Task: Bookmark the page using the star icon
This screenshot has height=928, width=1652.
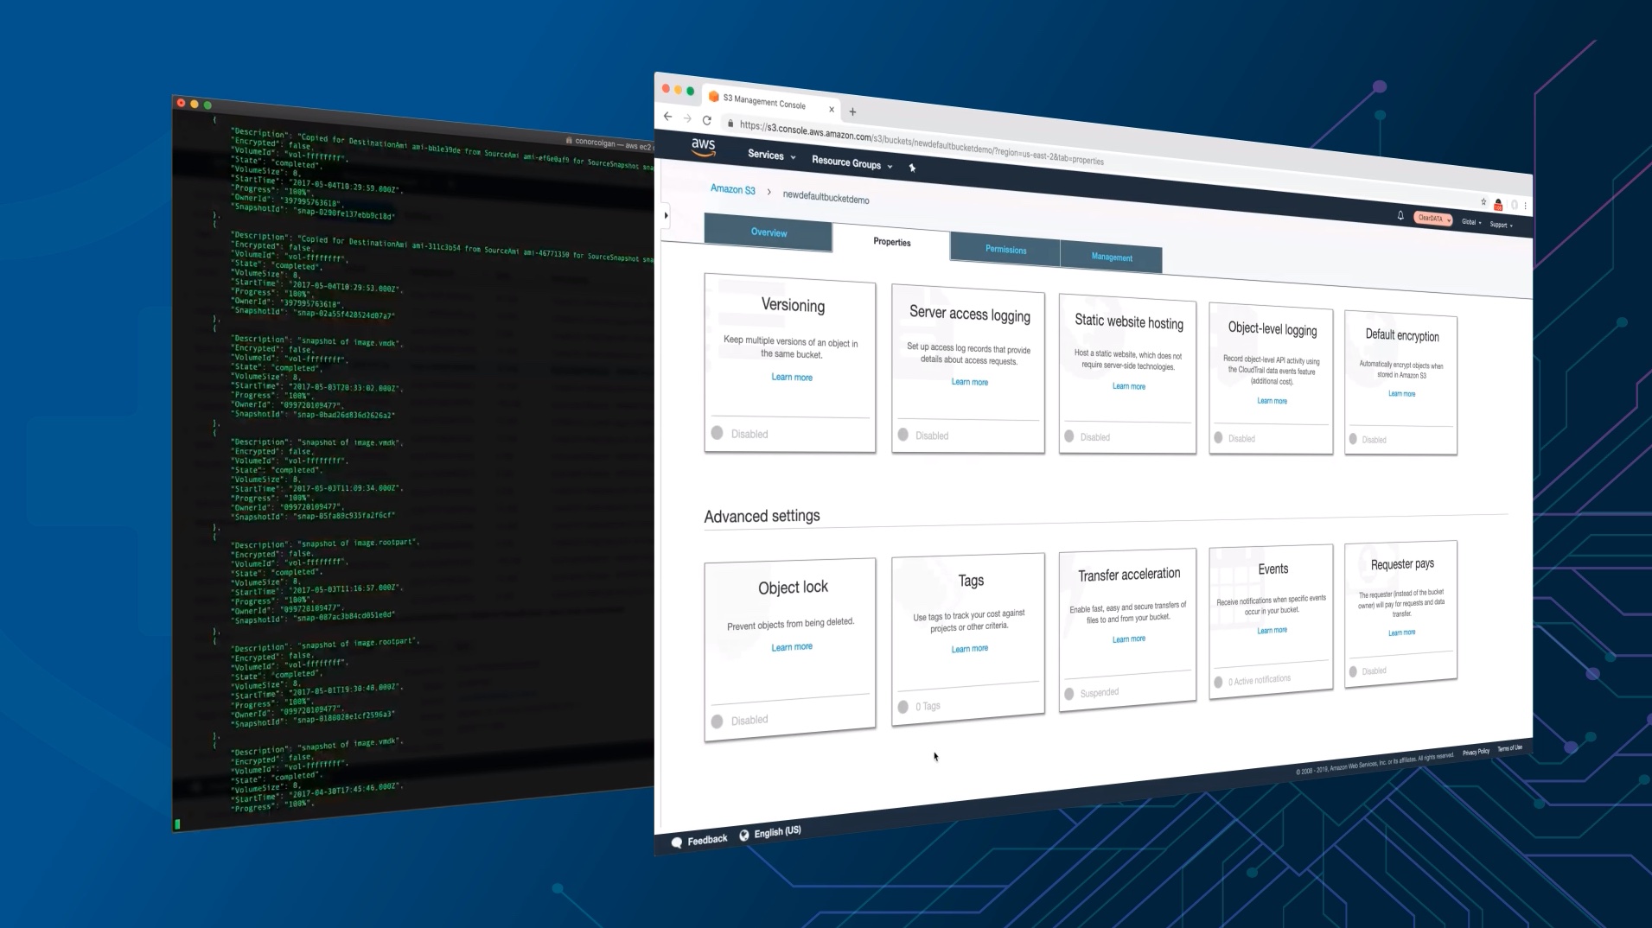Action: click(x=1482, y=203)
